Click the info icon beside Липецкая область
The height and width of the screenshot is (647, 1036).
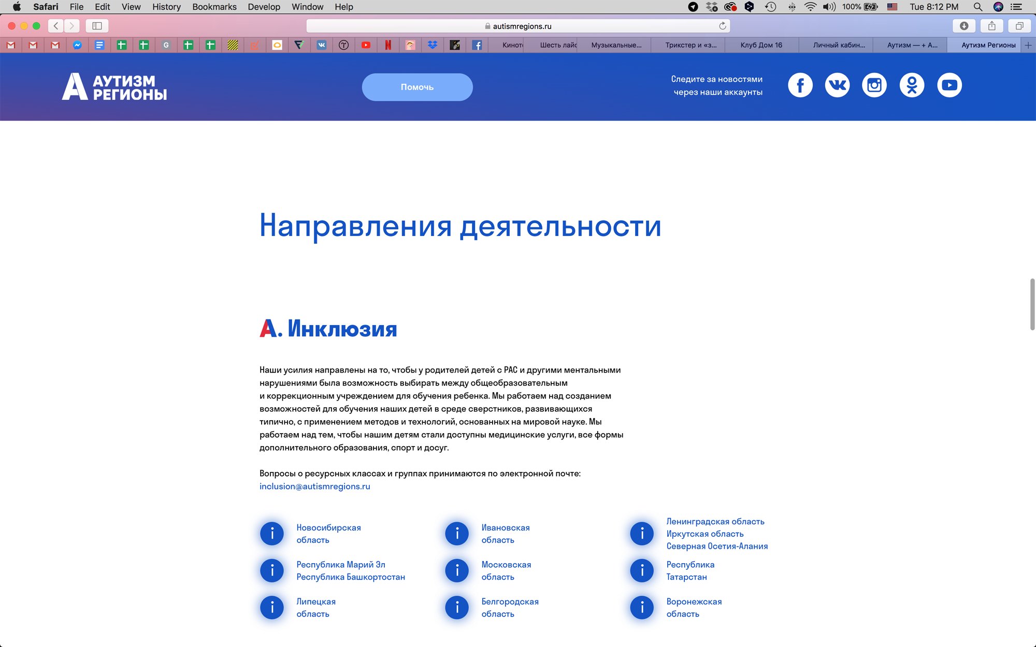pyautogui.click(x=272, y=608)
